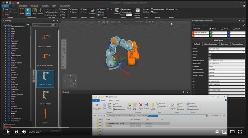Switch to the PROGRAM tab
Image resolution: width=248 pixels, height=138 pixels.
tap(34, 6)
